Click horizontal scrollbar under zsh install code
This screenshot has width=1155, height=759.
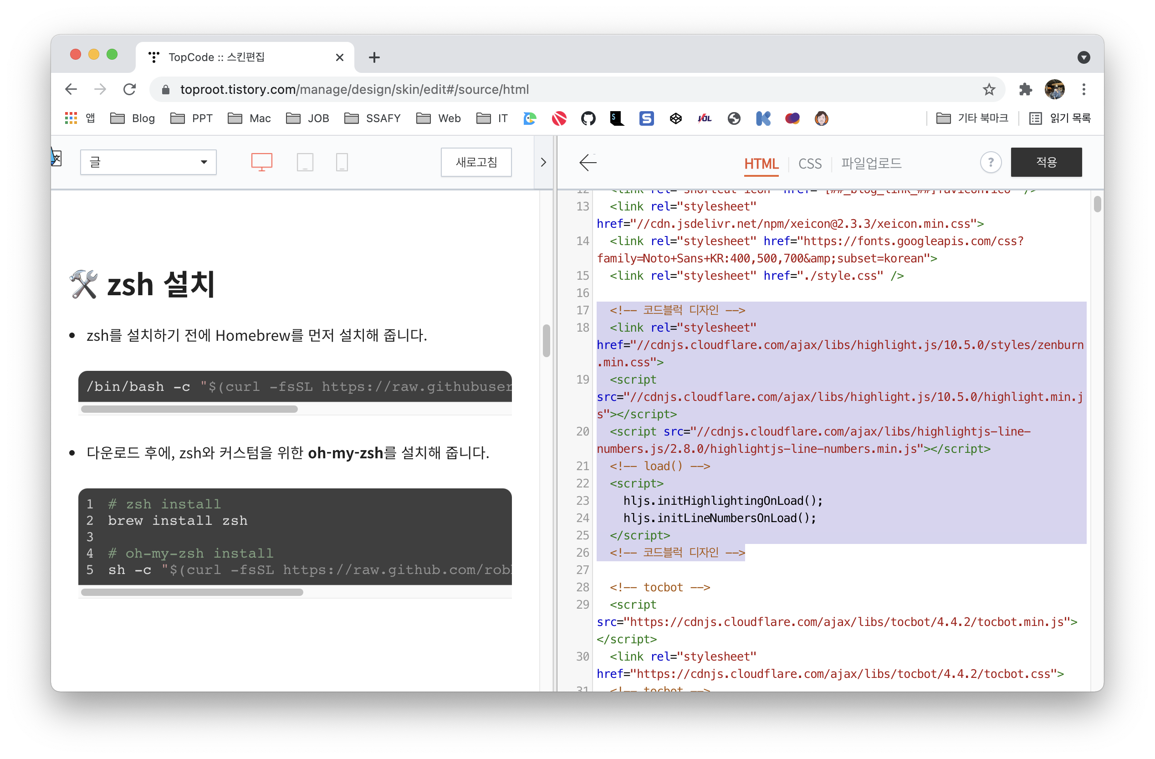(x=192, y=592)
